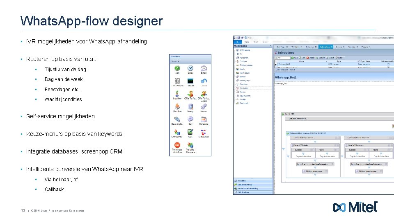Open Workforce Scheduling navigation pane section
This screenshot has height=221, width=394.
click(x=253, y=188)
